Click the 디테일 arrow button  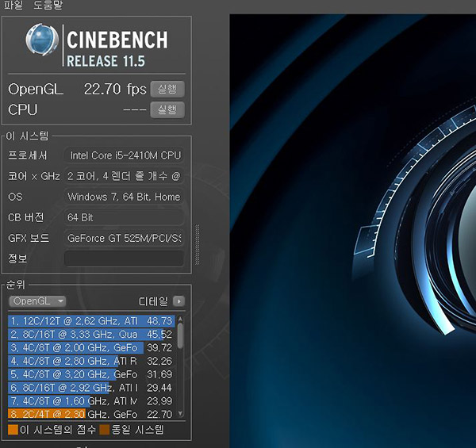(x=178, y=301)
